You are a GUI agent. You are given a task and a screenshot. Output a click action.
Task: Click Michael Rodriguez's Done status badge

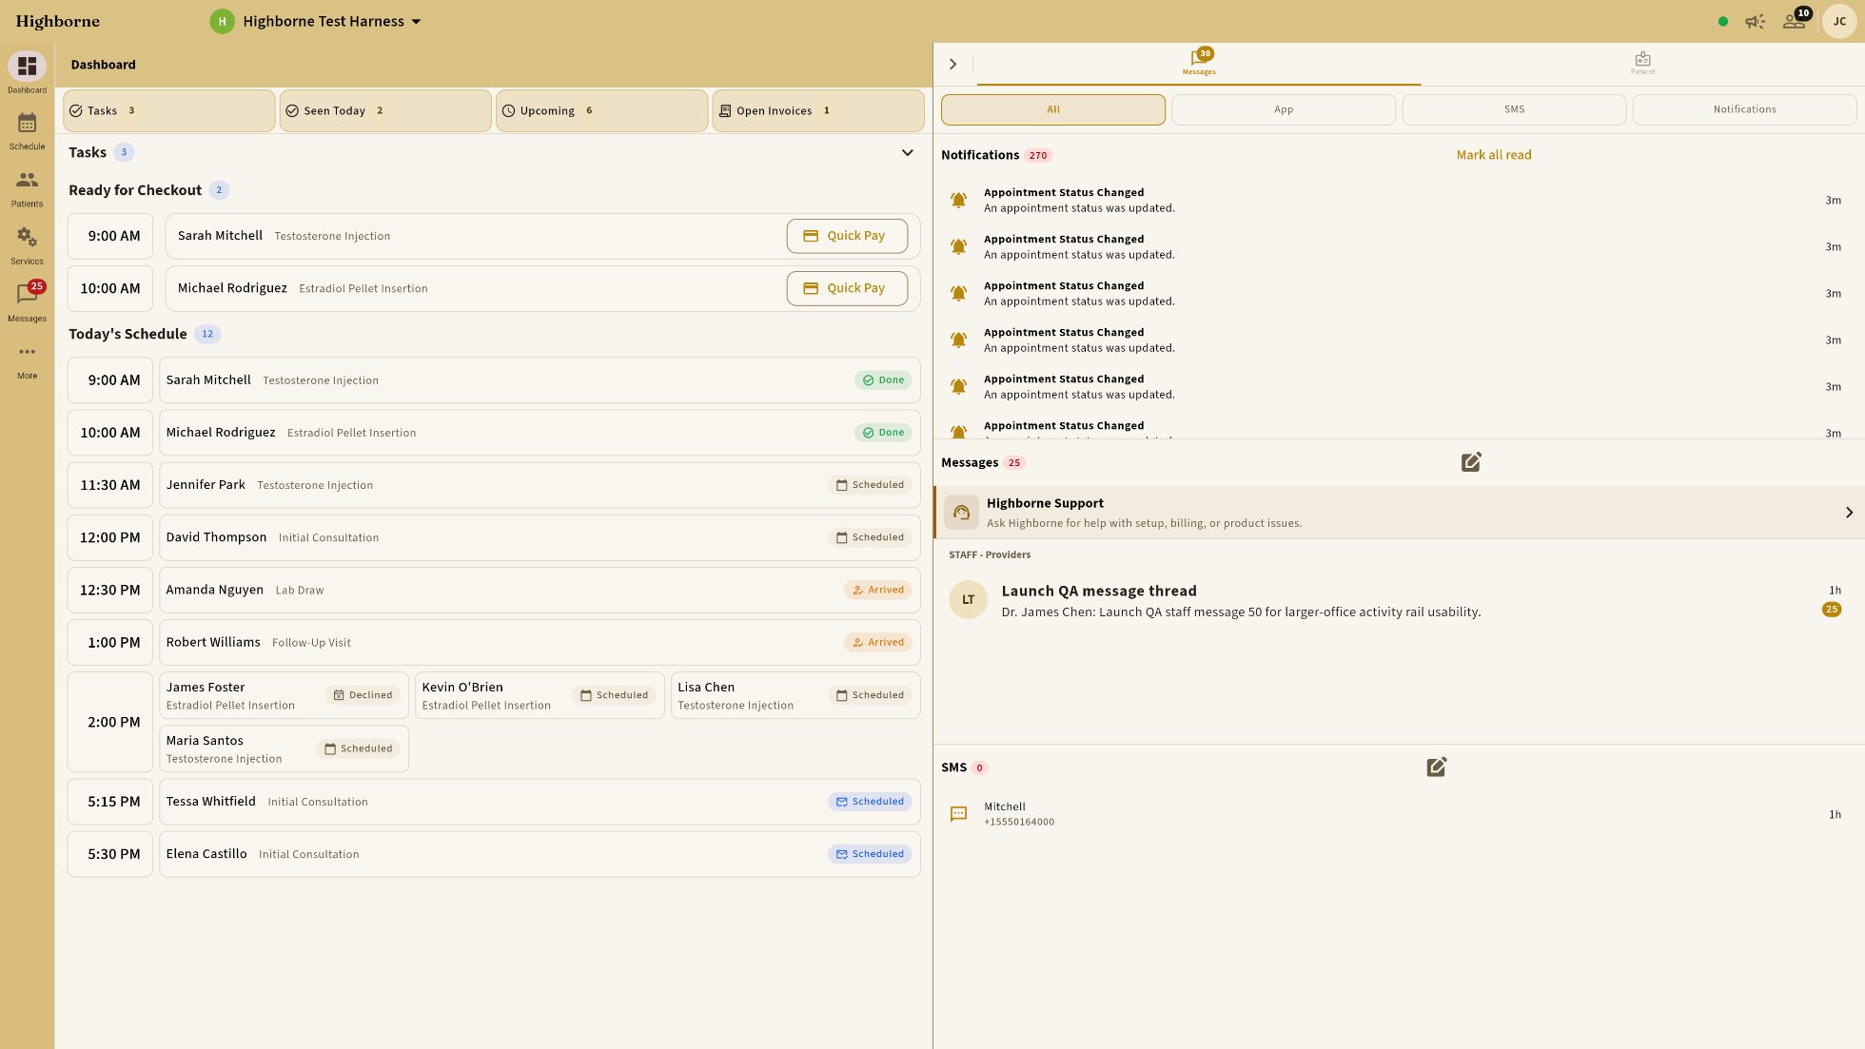(x=883, y=433)
